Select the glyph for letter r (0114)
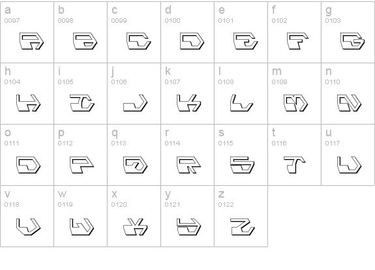 (188, 155)
